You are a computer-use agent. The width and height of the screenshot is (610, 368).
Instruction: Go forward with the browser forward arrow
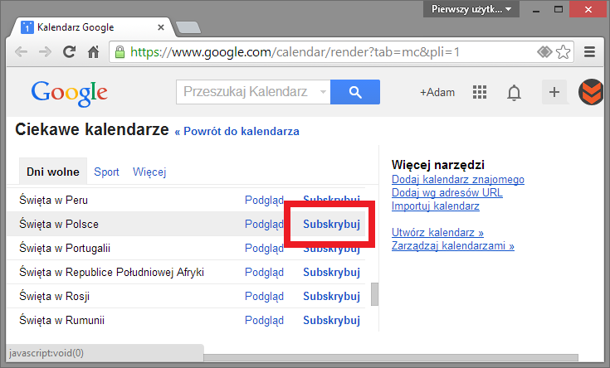45,51
